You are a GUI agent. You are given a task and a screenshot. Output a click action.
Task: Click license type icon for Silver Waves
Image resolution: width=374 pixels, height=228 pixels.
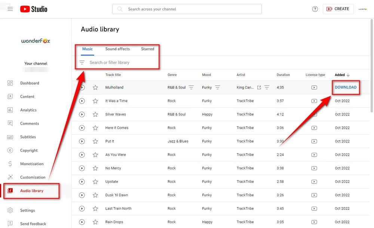click(x=314, y=115)
